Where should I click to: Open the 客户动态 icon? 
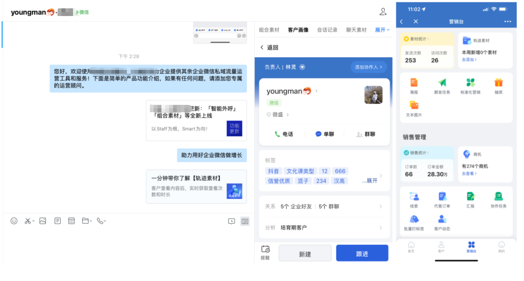(x=442, y=219)
